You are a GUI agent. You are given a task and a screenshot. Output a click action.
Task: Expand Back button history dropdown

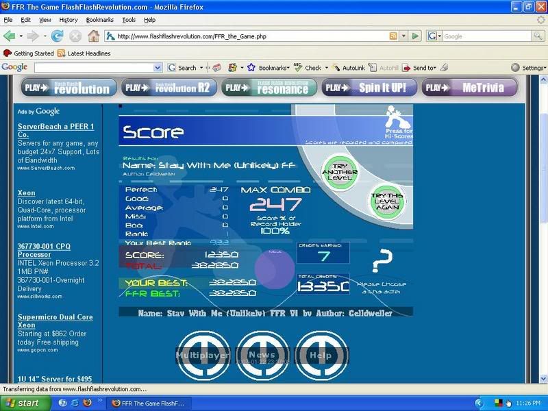pos(21,36)
